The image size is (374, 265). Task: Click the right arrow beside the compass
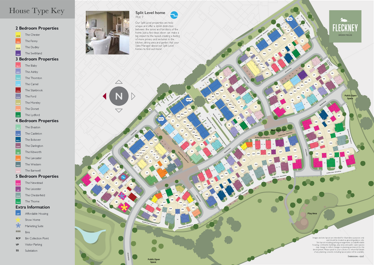[133, 96]
